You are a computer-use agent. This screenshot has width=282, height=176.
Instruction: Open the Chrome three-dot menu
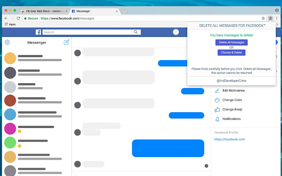277,18
